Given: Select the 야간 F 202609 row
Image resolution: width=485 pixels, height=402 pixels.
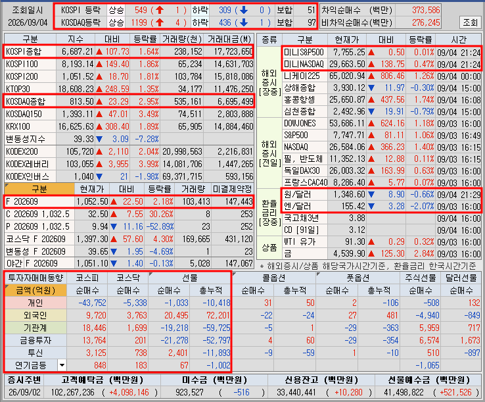Looking at the screenshot, I should coord(129,263).
